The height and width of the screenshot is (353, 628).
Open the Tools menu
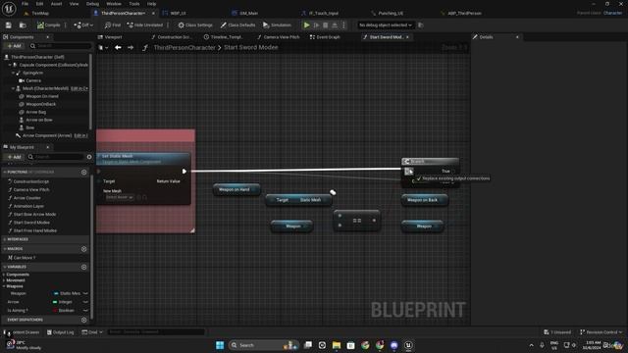[134, 4]
